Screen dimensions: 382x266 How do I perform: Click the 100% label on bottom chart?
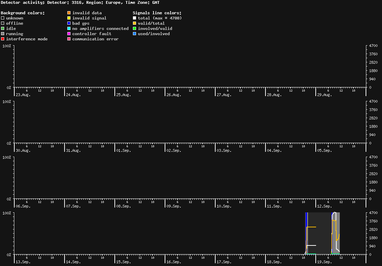pos(7,213)
